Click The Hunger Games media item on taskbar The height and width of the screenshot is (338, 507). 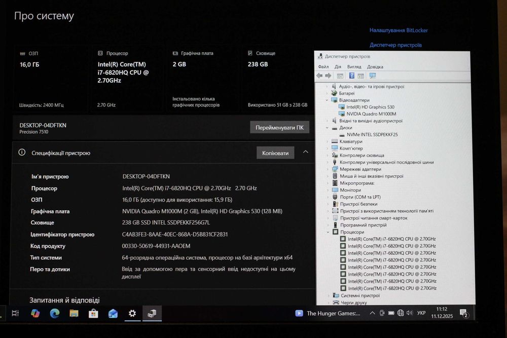[328, 313]
